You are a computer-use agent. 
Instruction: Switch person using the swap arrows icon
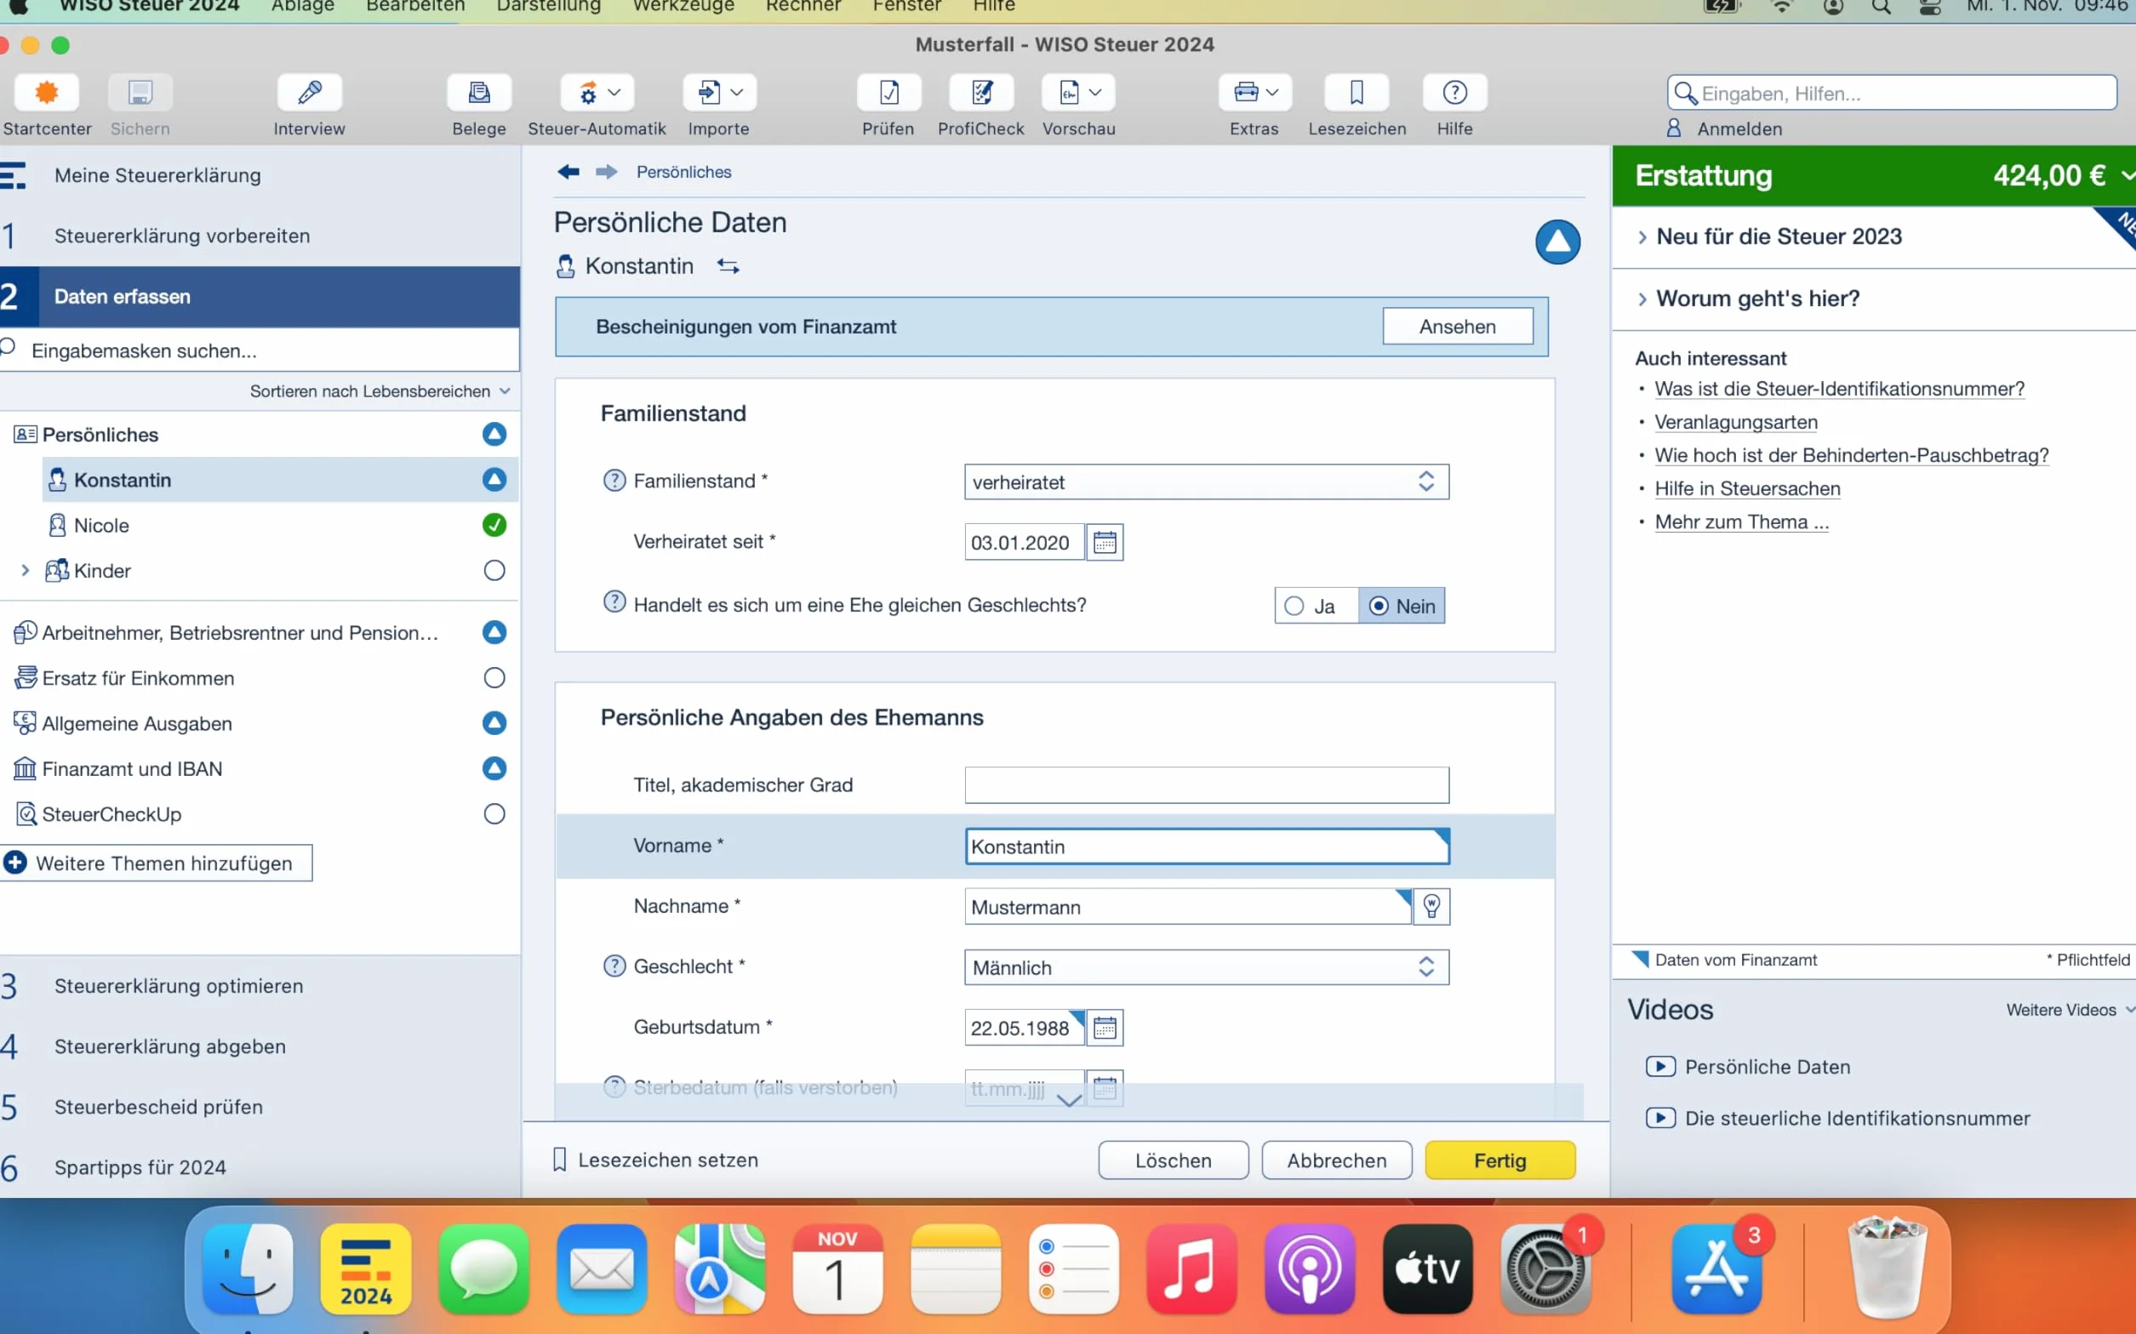tap(728, 266)
